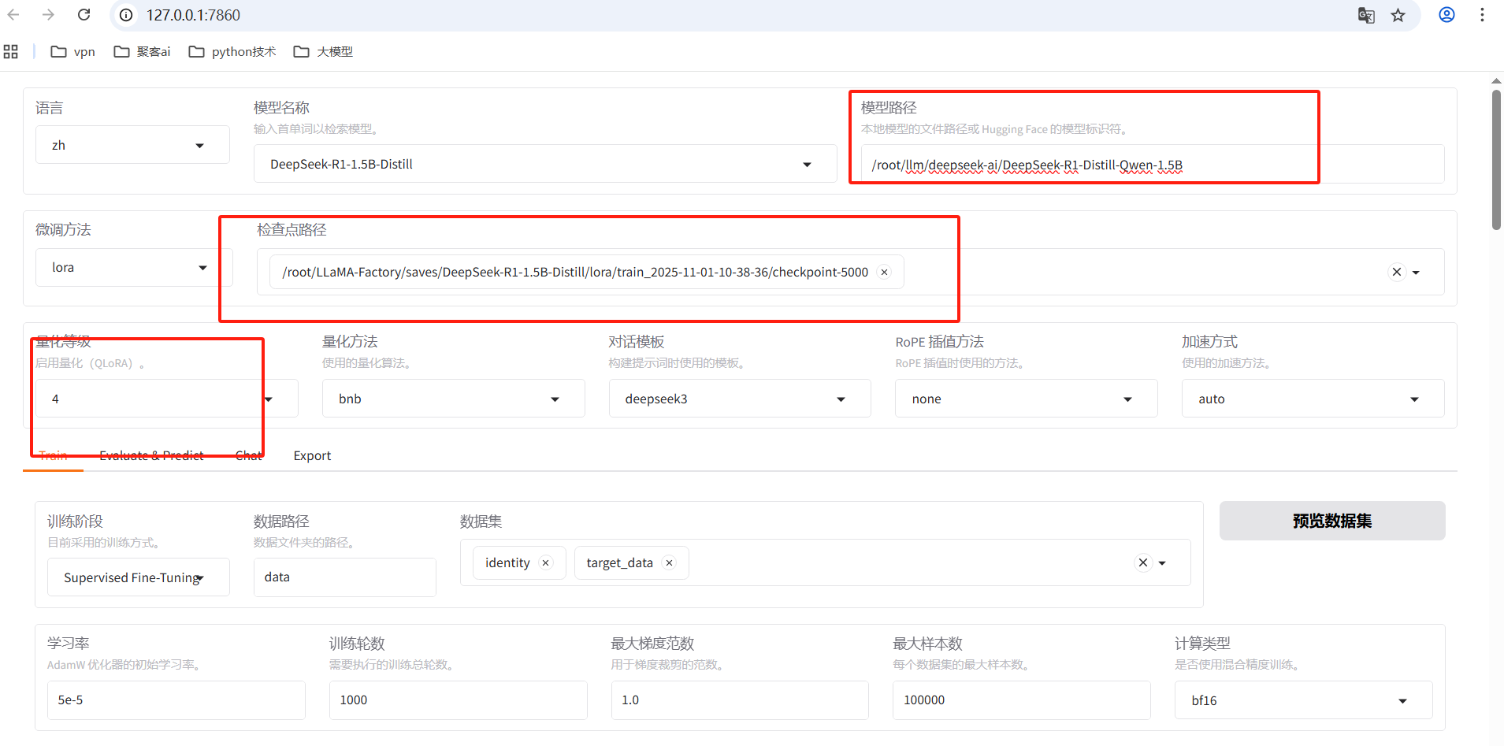The image size is (1504, 746).
Task: Click the browser reload page icon
Action: point(84,15)
